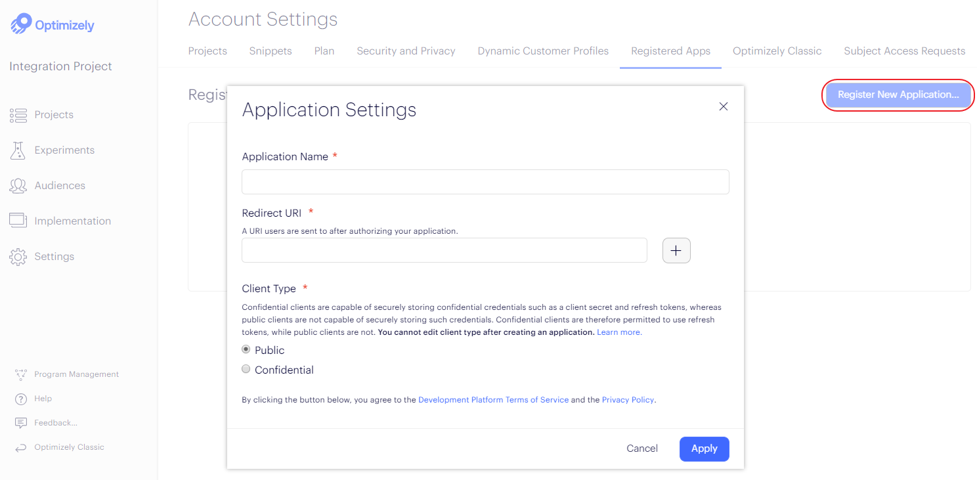Select the Public client type

tap(246, 350)
